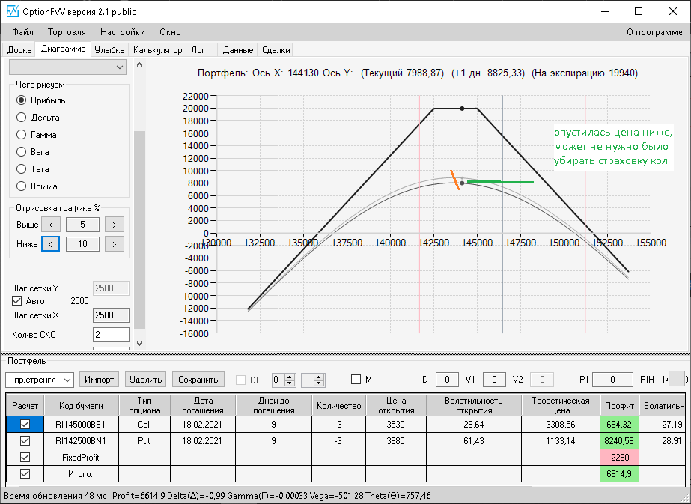Click the 'Шаг сетки X' input field
The width and height of the screenshot is (691, 504).
pyautogui.click(x=110, y=315)
